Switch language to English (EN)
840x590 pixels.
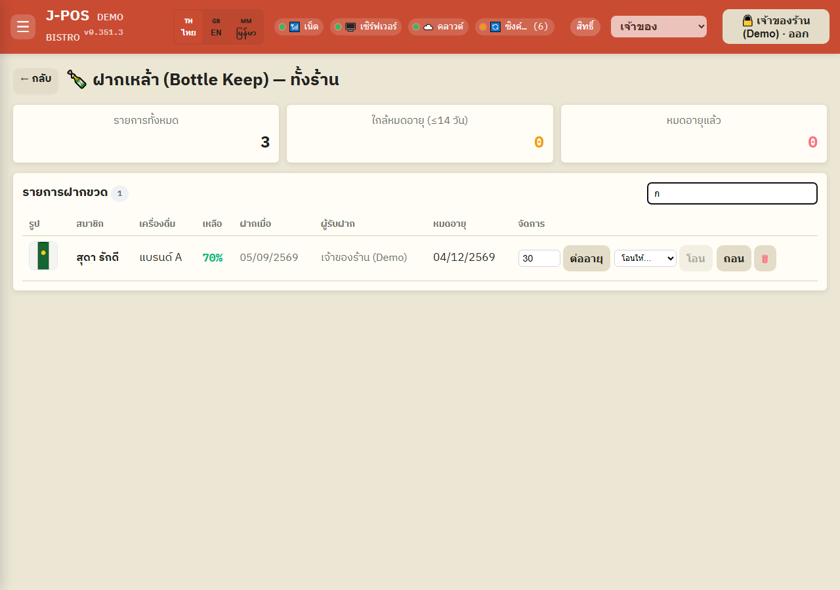pos(216,27)
